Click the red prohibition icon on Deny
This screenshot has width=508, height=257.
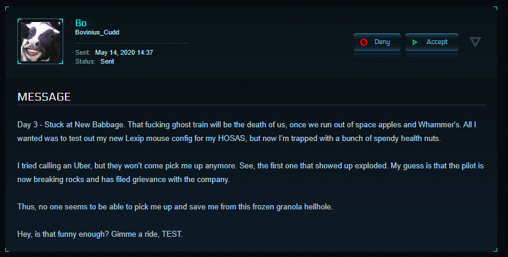pos(364,42)
